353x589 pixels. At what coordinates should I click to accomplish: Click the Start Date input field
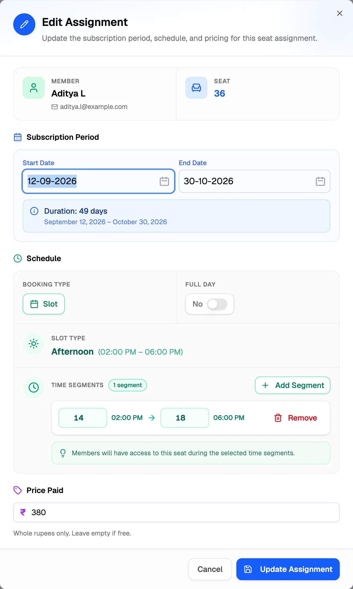click(x=98, y=181)
